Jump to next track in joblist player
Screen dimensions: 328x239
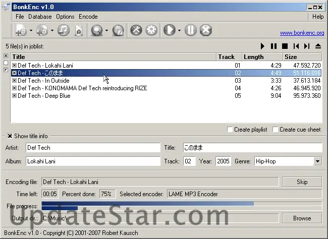[307, 46]
